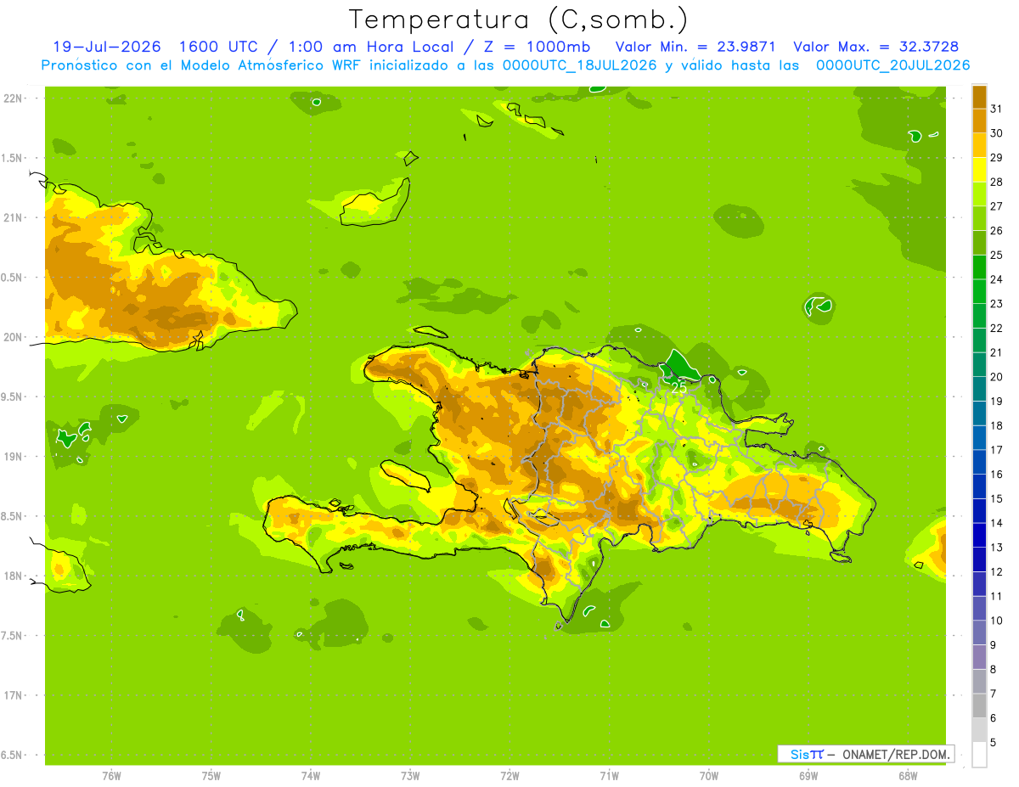Pick the blue legend swatch between 15 and 16
This screenshot has height=787, width=1019.
tap(979, 486)
